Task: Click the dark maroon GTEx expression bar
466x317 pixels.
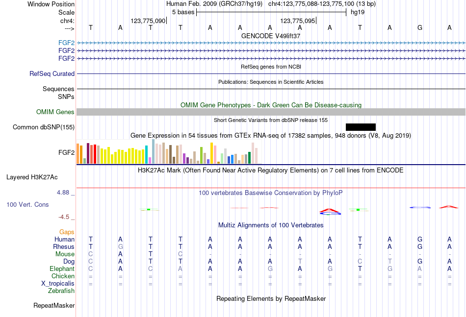Action: coord(88,153)
